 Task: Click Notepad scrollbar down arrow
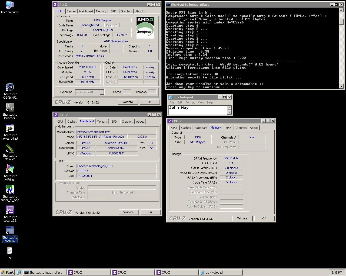coord(229,112)
